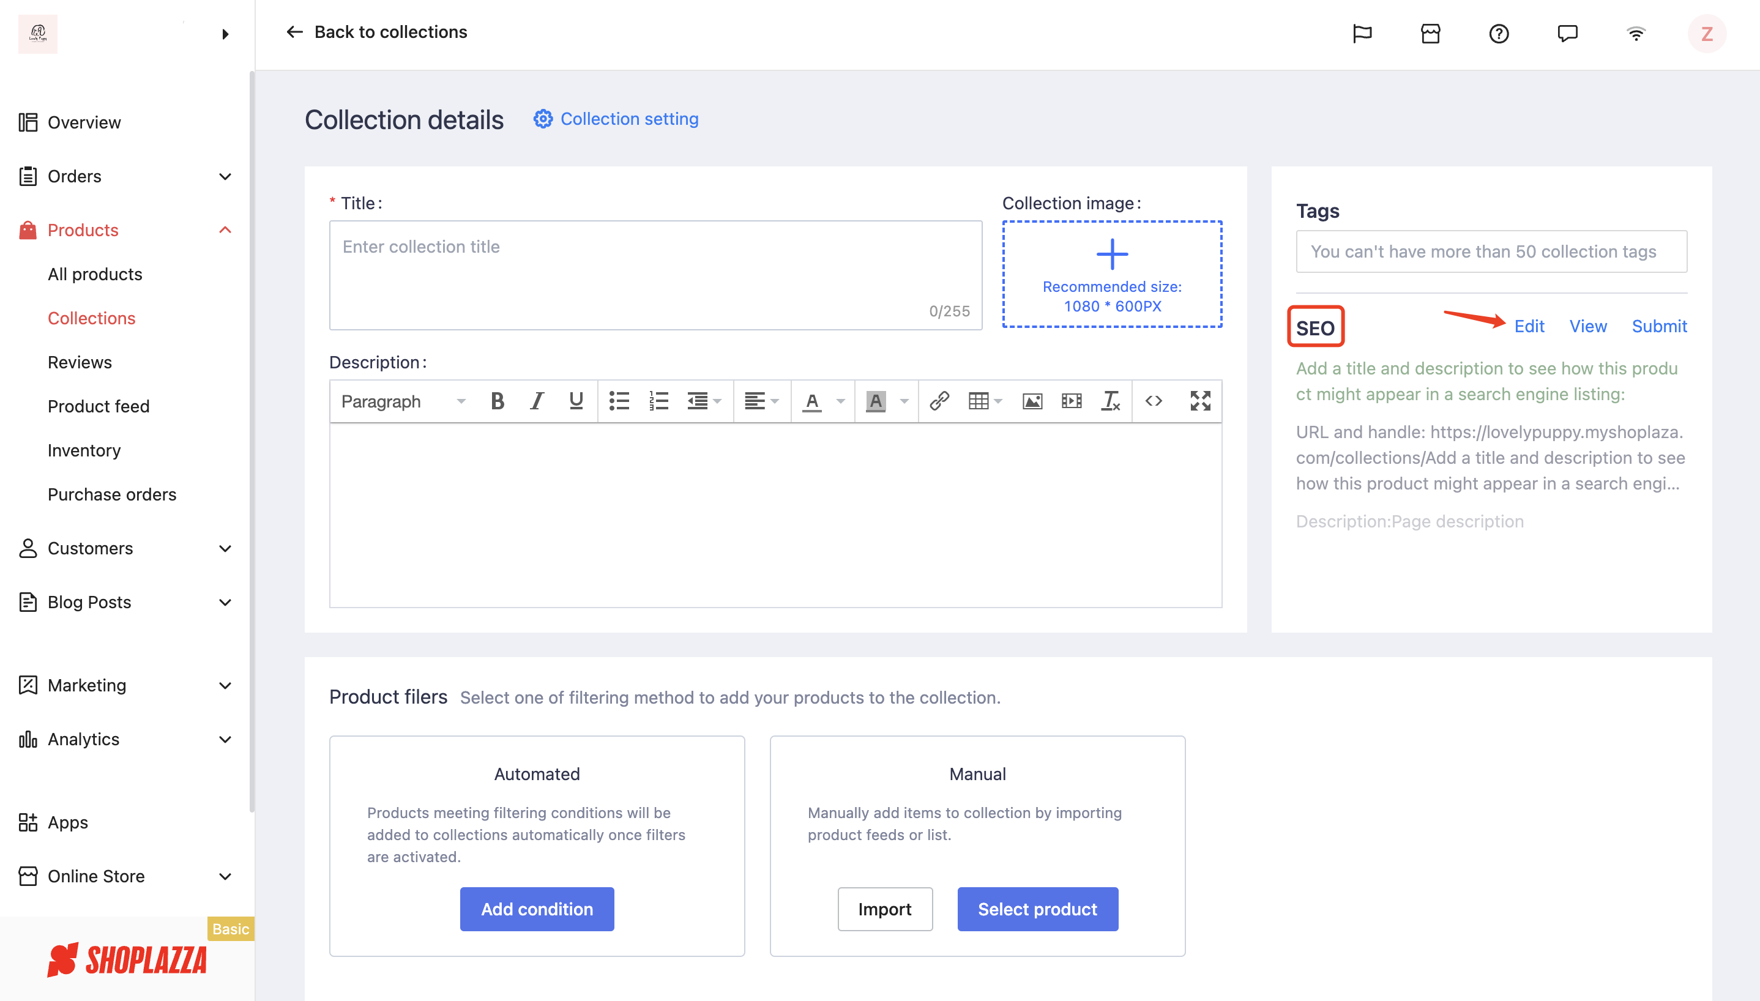Click the SEO Submit link
Screen dimensions: 1760x1001
(1660, 326)
